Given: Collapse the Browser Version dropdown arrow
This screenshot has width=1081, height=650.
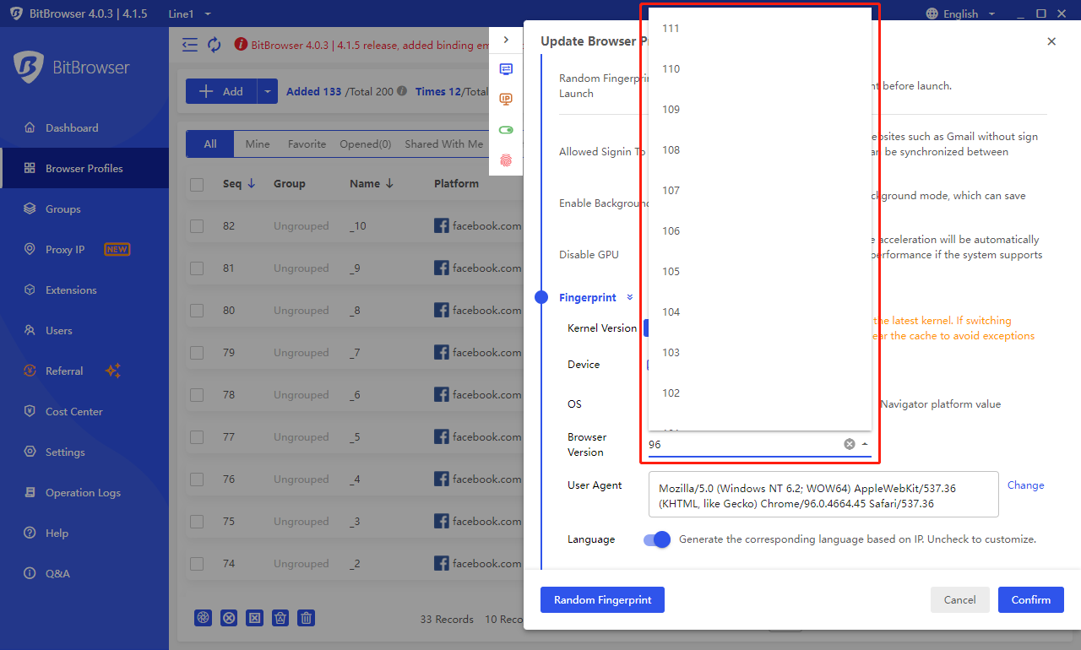Looking at the screenshot, I should [865, 444].
